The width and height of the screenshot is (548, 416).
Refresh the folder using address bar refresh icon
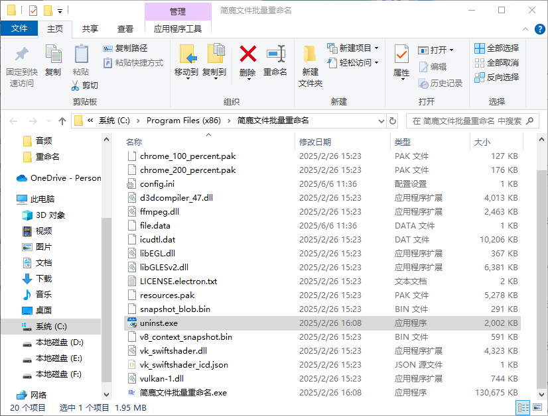pos(392,121)
